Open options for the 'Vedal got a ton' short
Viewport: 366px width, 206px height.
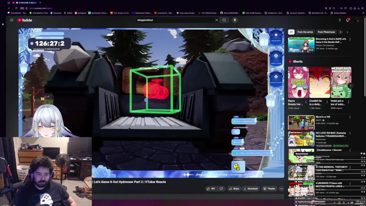[x=349, y=102]
